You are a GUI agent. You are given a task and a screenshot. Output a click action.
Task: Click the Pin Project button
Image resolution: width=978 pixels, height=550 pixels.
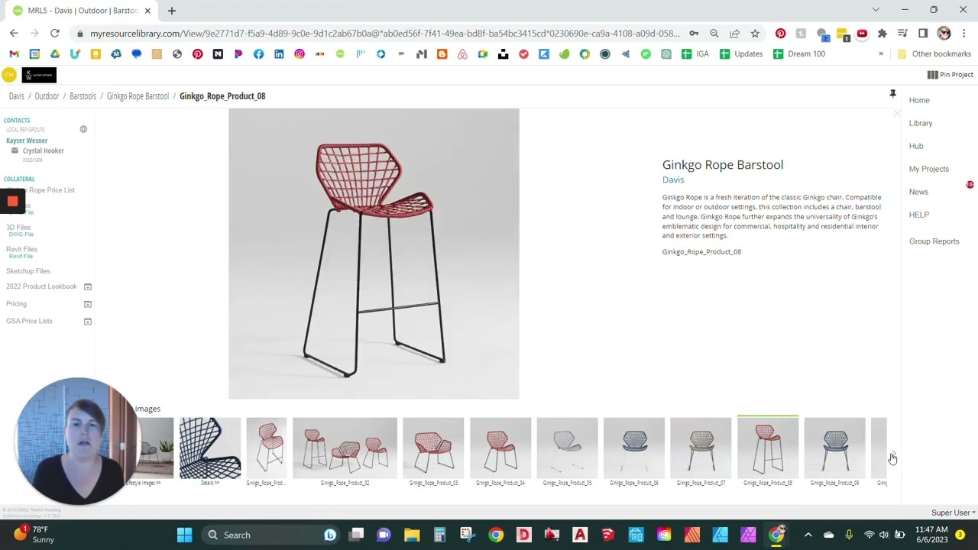click(950, 75)
